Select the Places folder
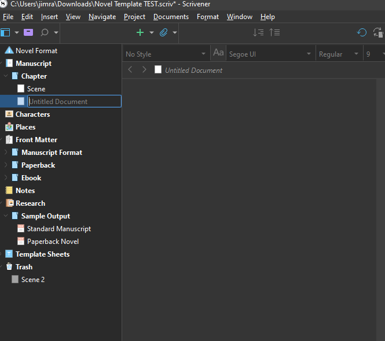 [x=25, y=127]
